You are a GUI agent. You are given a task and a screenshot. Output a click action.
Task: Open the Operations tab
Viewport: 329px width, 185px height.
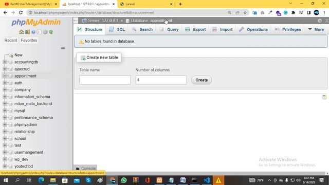point(253,29)
